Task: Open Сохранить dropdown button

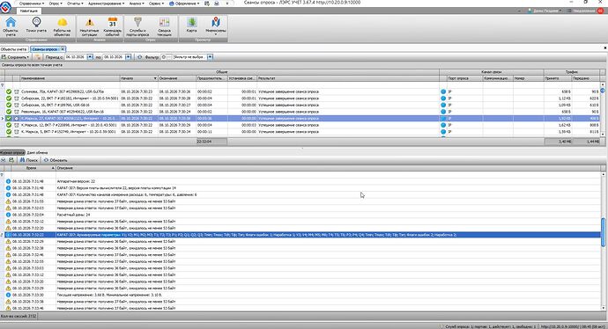Action: pos(16,57)
